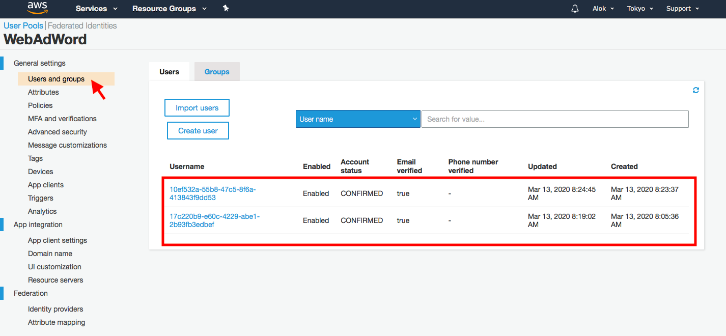Open Resource servers page

point(55,280)
